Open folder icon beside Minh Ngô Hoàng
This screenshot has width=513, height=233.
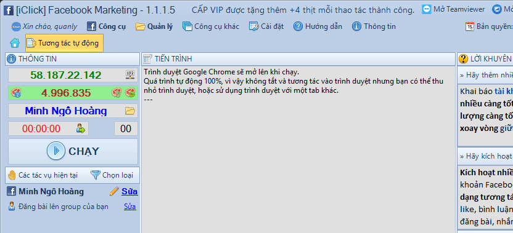tap(130, 111)
